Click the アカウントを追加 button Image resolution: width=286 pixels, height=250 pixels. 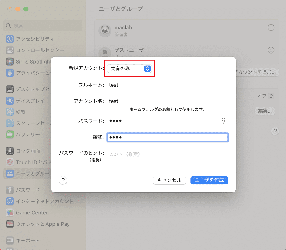(257, 72)
